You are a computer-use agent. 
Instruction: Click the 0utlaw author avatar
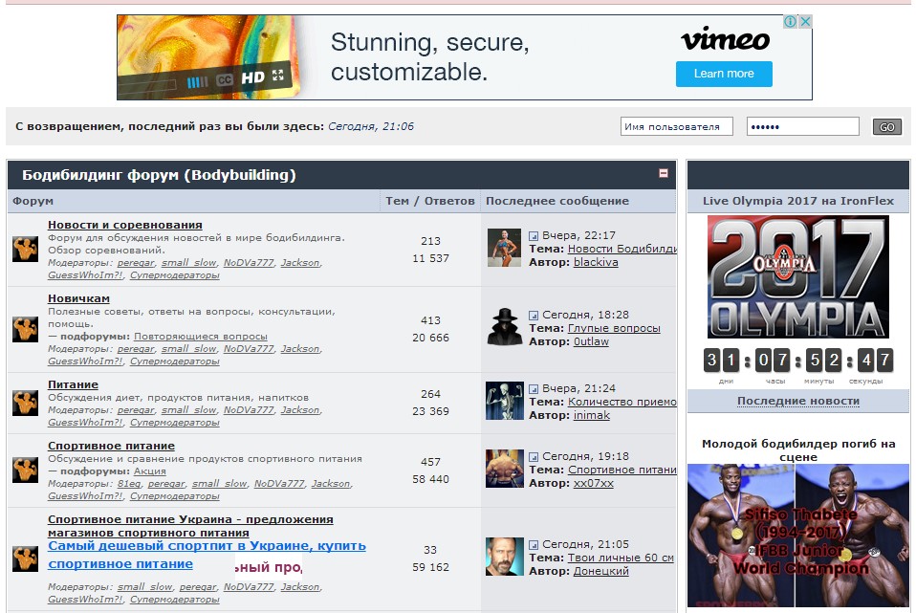point(504,327)
